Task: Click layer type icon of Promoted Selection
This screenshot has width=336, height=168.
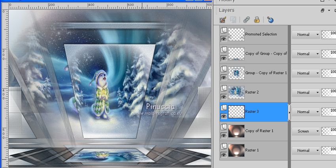Action: coord(223,30)
